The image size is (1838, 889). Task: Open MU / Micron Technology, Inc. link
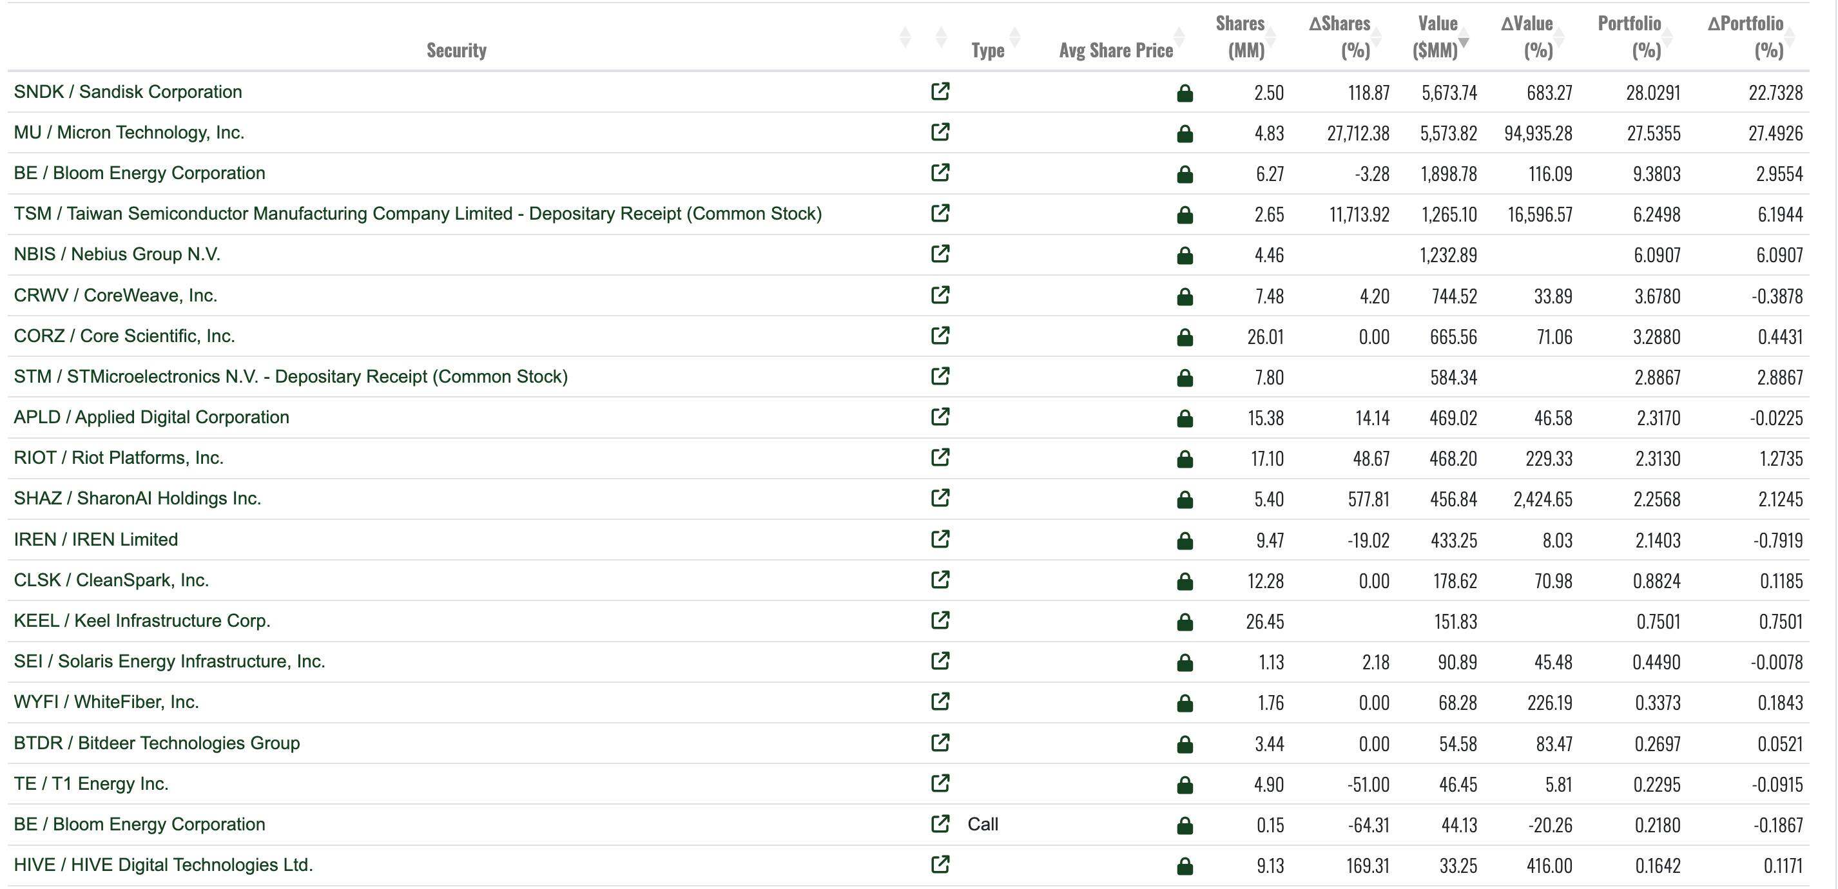pyautogui.click(x=129, y=133)
